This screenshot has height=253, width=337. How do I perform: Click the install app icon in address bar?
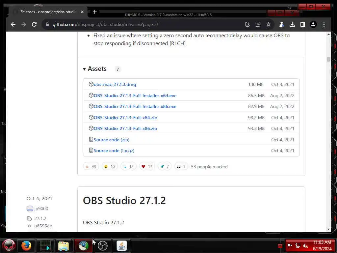tap(247, 24)
